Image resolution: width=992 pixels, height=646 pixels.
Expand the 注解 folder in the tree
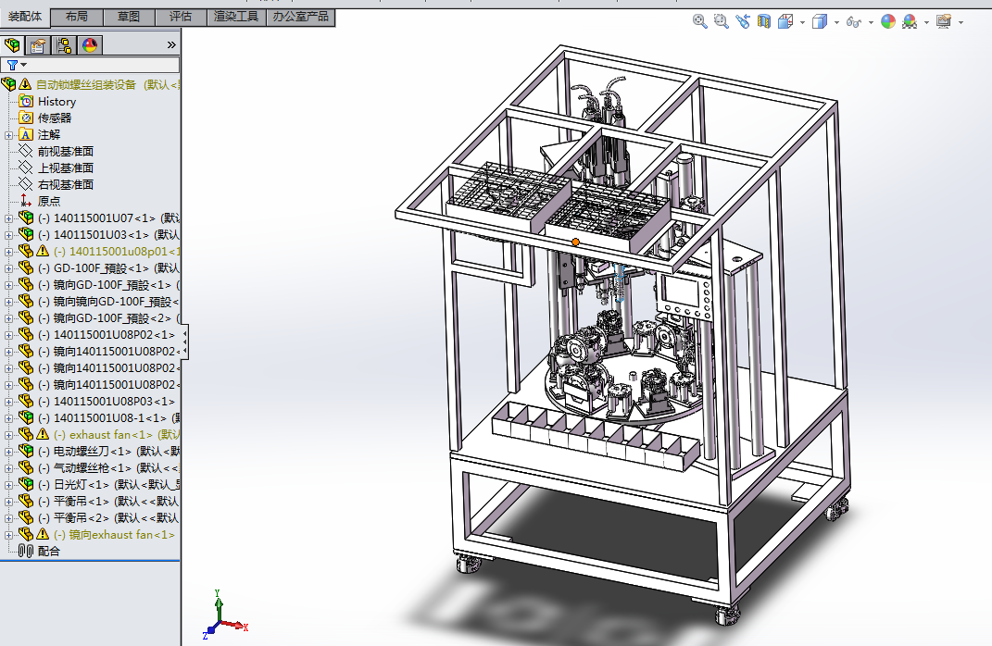pos(9,135)
